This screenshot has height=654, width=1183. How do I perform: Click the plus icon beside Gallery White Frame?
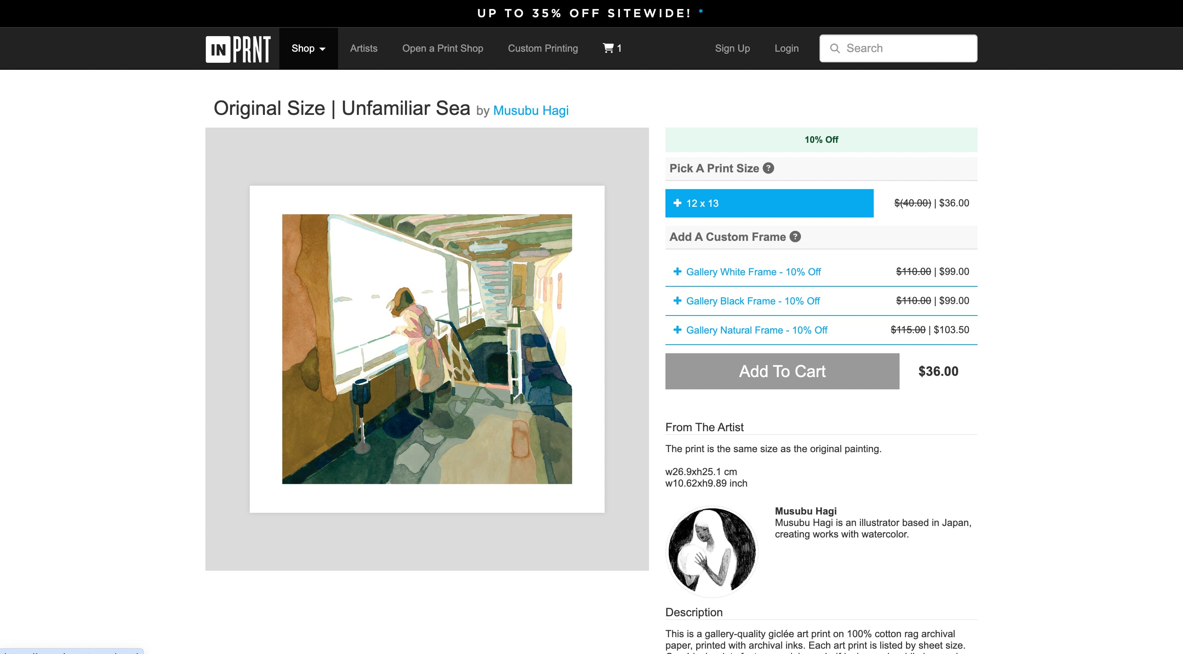[x=677, y=272]
